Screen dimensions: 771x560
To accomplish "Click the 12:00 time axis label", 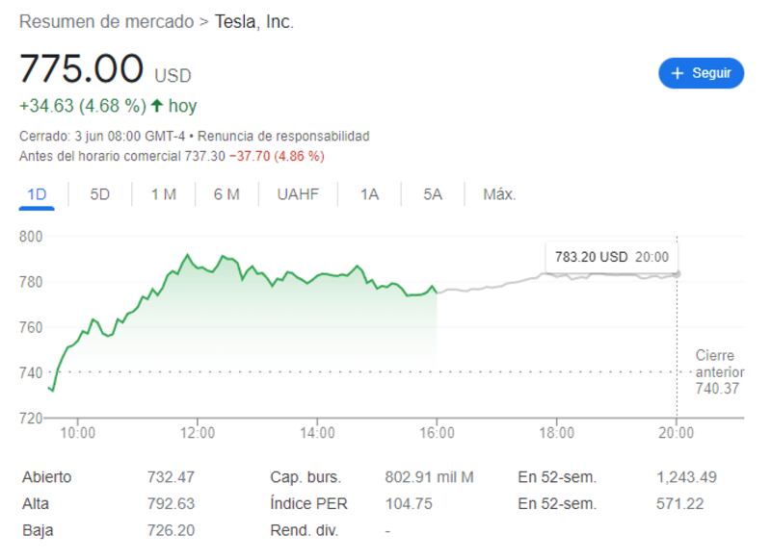I will (x=198, y=433).
